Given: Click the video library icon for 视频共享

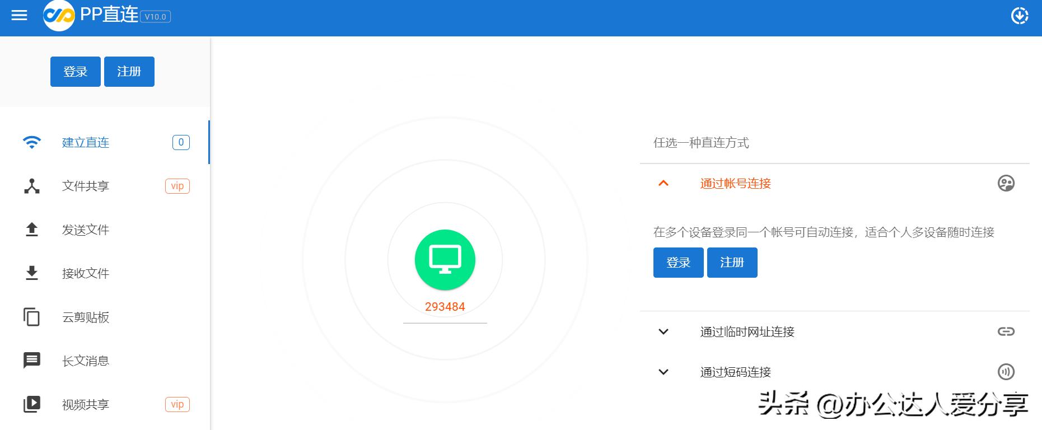Looking at the screenshot, I should coord(32,404).
